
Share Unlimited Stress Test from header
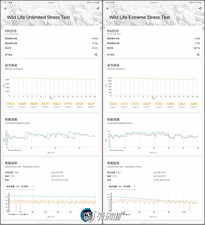coord(98,8)
